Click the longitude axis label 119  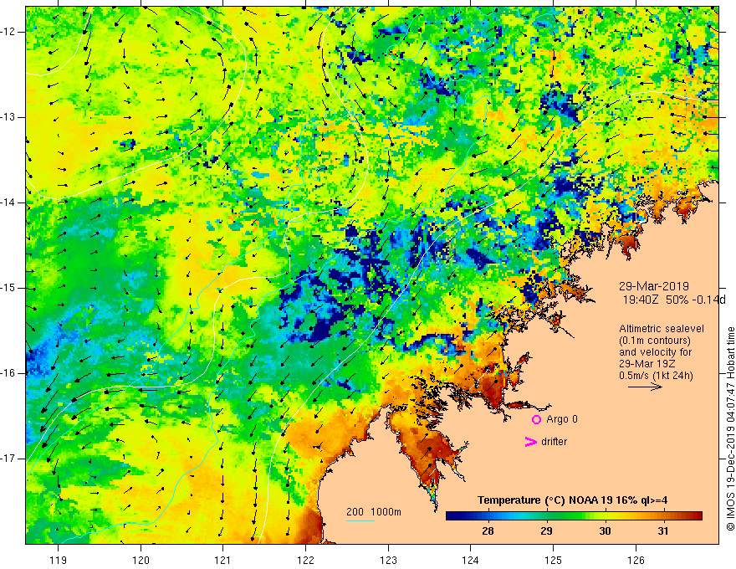[58, 560]
